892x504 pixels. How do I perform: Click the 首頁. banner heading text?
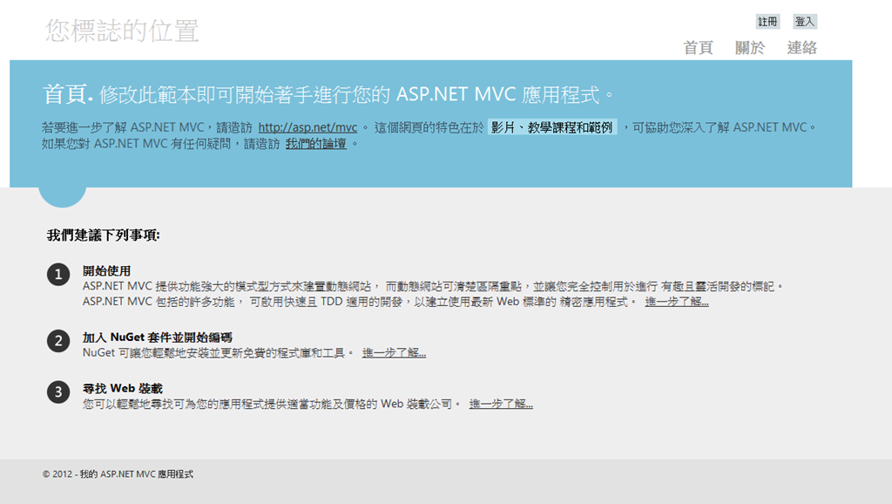click(68, 94)
